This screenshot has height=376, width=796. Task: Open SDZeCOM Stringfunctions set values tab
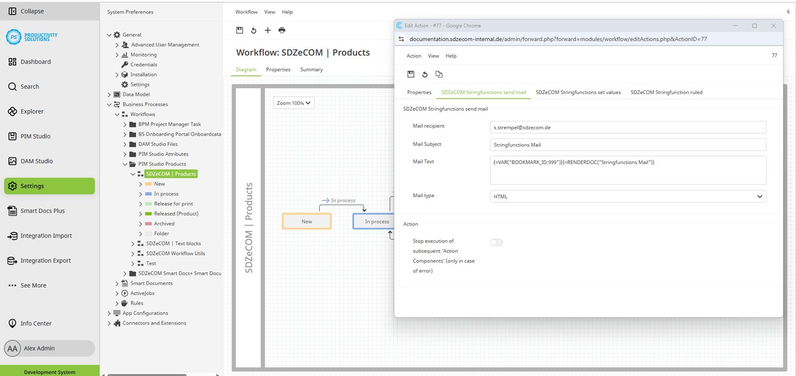[x=578, y=92]
